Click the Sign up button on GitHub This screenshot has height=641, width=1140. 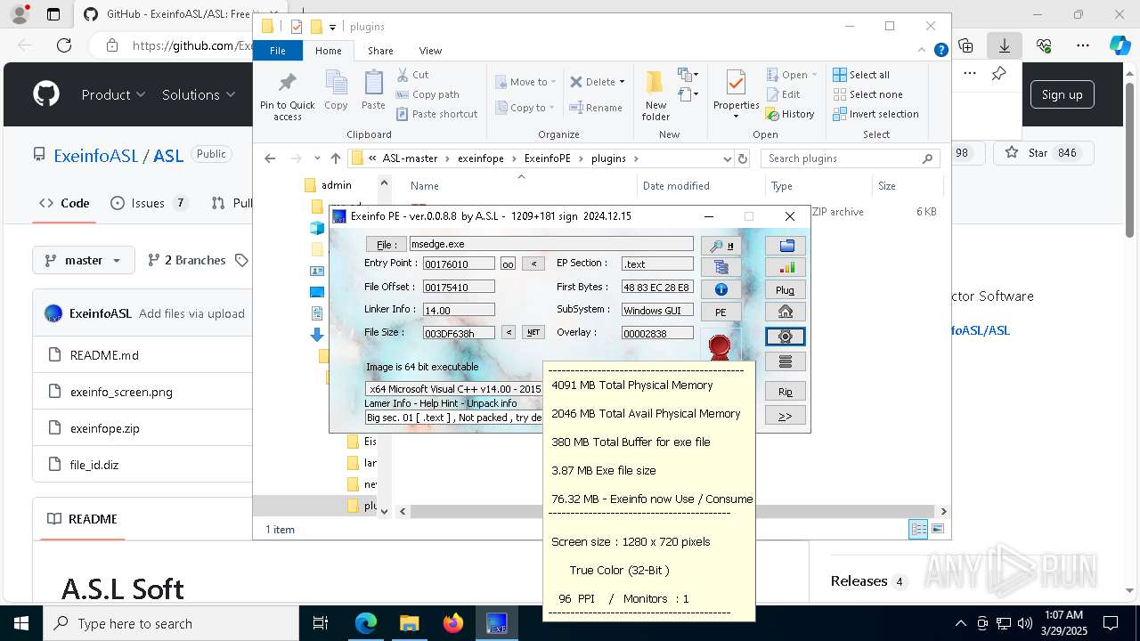click(1062, 94)
